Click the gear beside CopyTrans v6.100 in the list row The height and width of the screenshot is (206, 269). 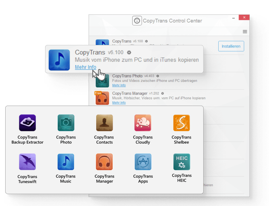click(x=146, y=41)
